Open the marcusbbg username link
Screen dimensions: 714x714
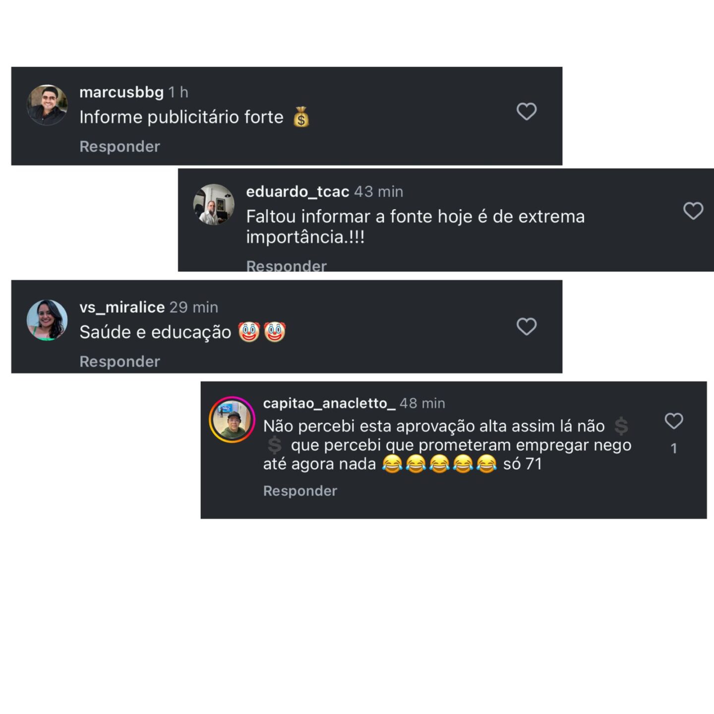click(121, 92)
